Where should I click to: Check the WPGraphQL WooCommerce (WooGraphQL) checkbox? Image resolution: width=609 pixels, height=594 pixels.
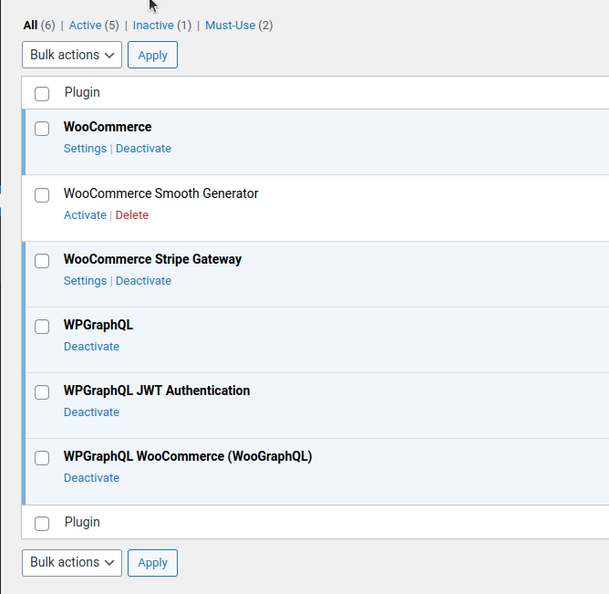[x=42, y=458]
